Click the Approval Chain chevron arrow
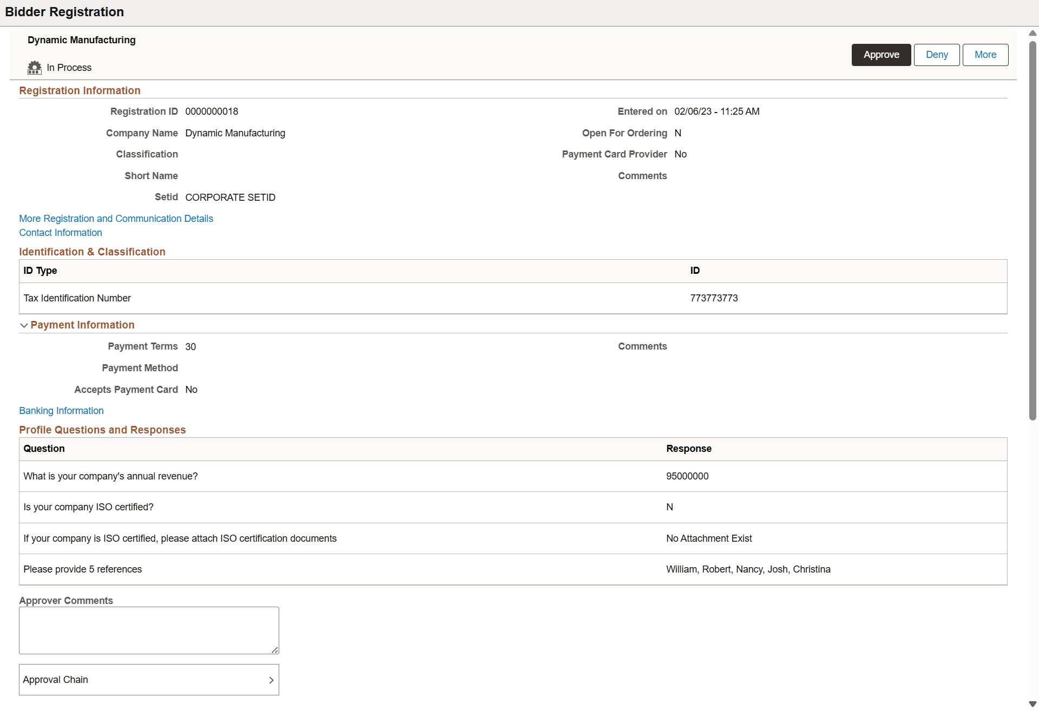 coord(272,679)
